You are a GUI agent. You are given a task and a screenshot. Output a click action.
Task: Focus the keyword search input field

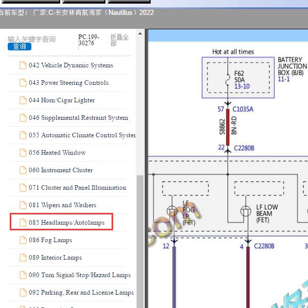click(x=31, y=39)
